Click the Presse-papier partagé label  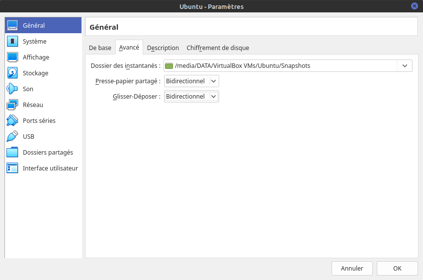pos(128,81)
